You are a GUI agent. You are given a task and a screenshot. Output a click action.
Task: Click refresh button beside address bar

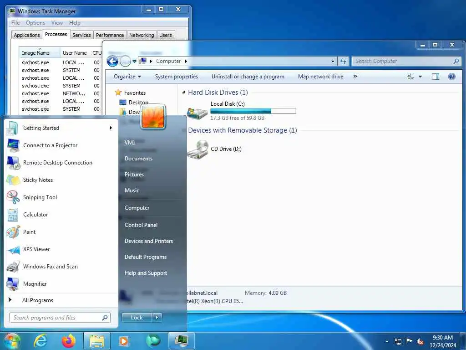click(x=343, y=61)
